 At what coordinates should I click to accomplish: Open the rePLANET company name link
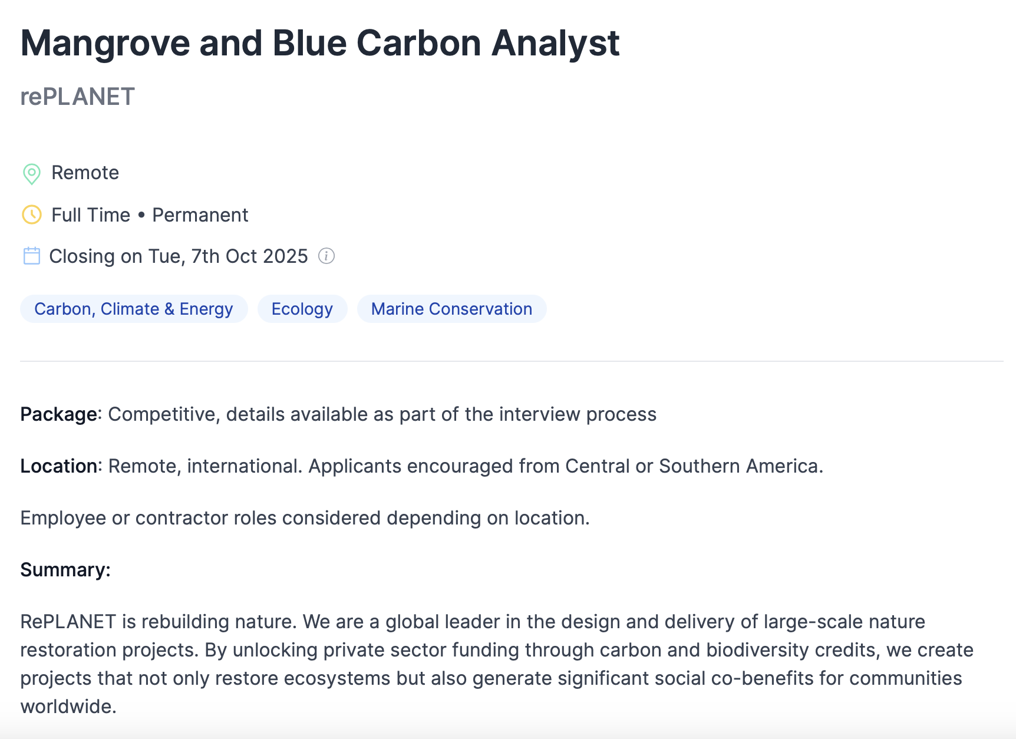(78, 97)
